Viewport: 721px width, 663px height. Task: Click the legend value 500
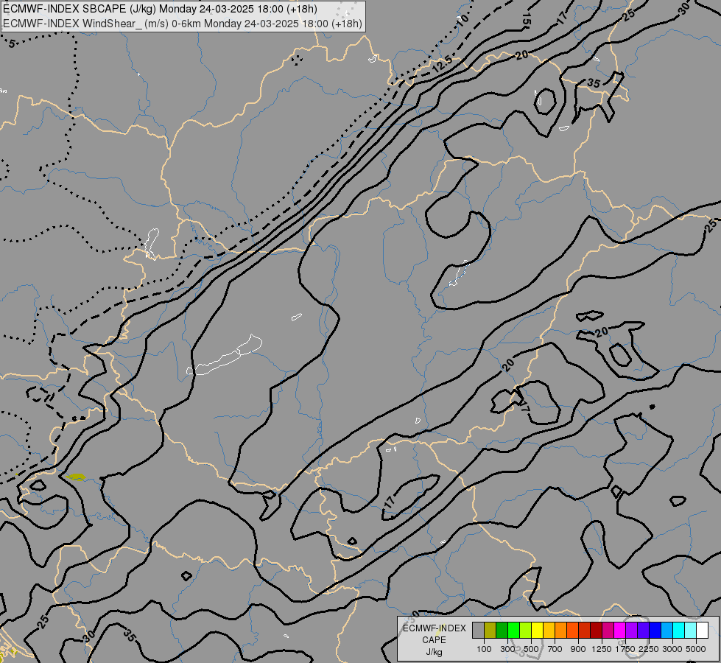[x=531, y=649]
